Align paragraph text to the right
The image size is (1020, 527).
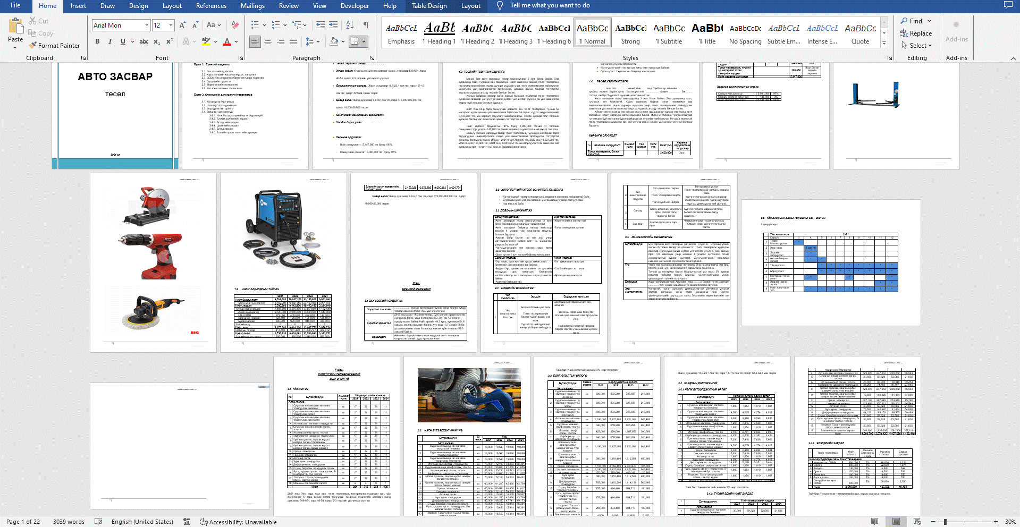pos(281,41)
